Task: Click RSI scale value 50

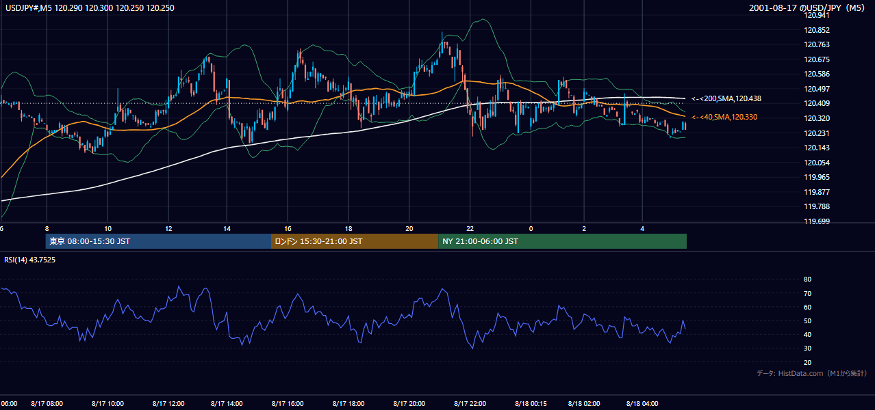Action: tap(807, 321)
